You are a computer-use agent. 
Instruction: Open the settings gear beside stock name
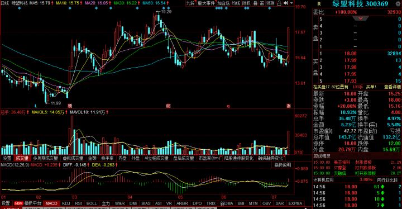pyautogui.click(x=398, y=4)
